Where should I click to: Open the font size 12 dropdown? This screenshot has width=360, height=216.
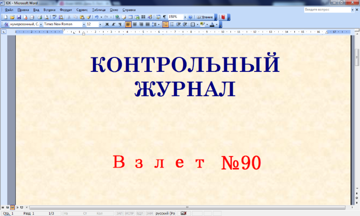click(x=100, y=24)
